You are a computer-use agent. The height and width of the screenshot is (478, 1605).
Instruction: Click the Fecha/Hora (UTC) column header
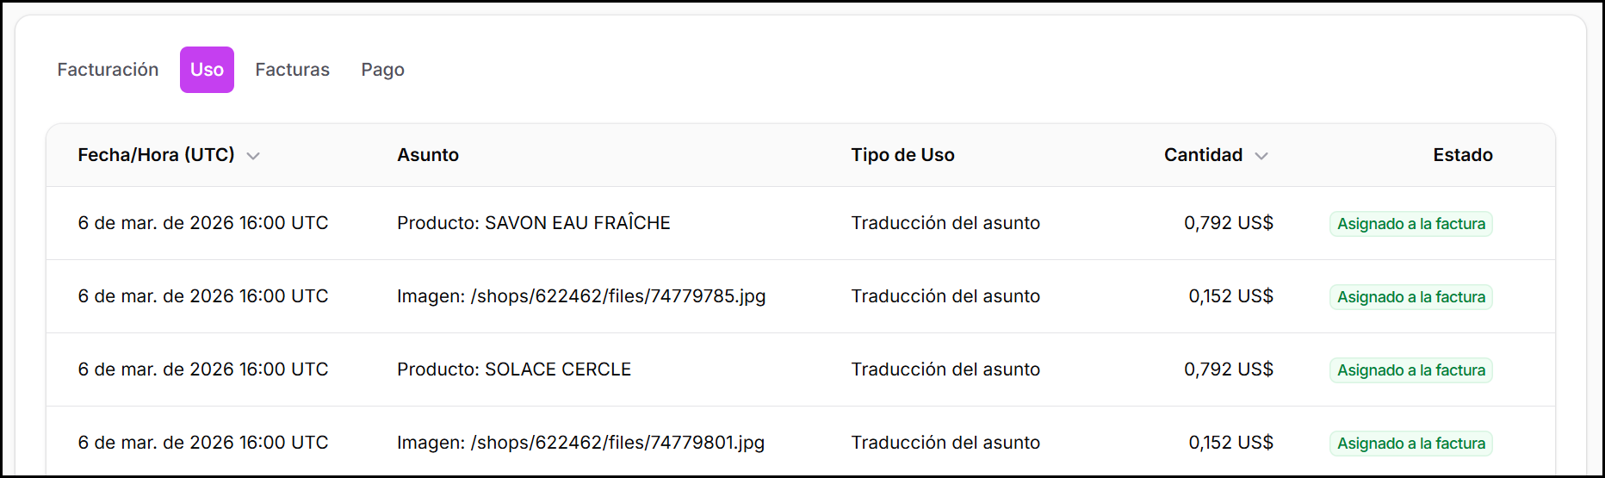point(156,155)
